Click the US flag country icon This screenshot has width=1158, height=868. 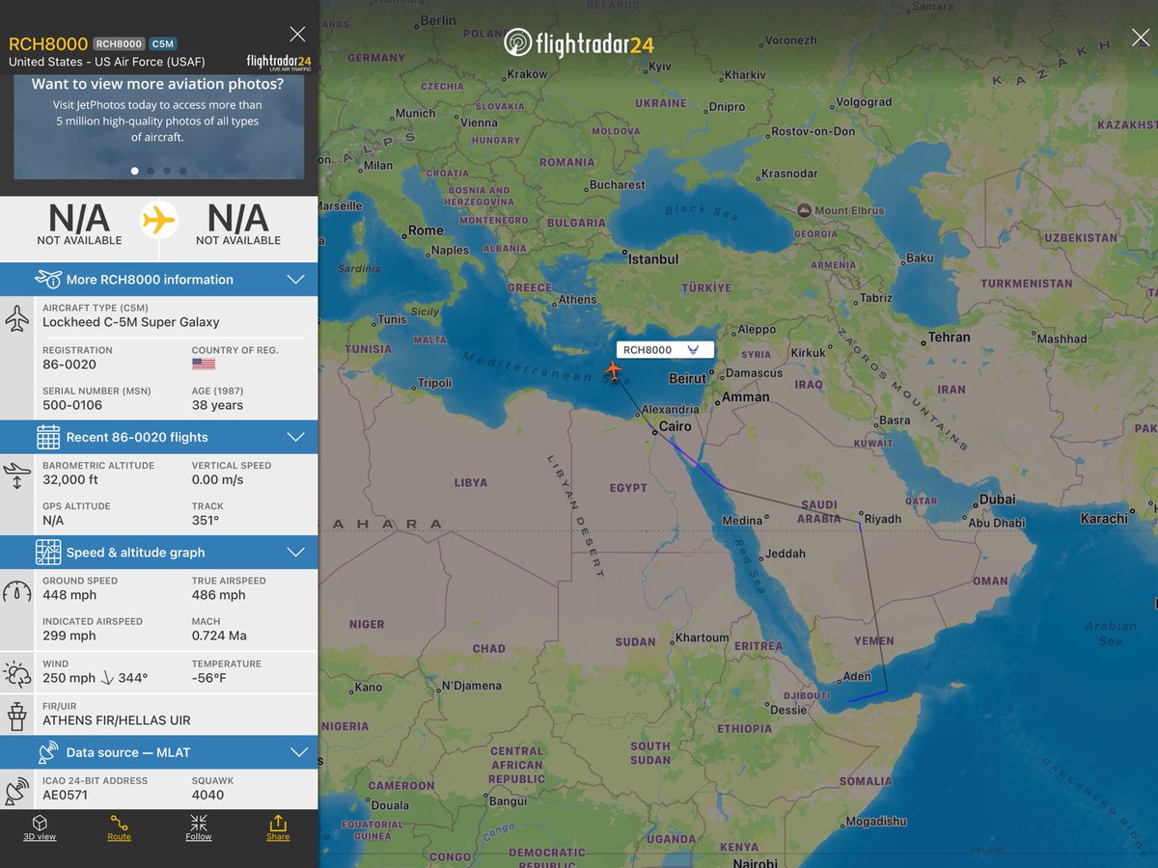(x=204, y=365)
